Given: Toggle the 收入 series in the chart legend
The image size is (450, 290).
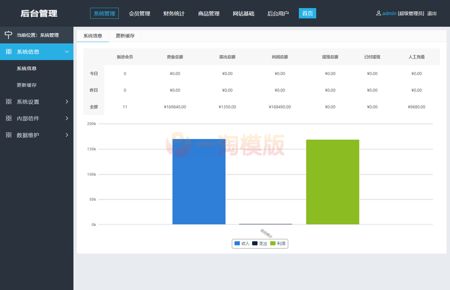Looking at the screenshot, I should (242, 243).
